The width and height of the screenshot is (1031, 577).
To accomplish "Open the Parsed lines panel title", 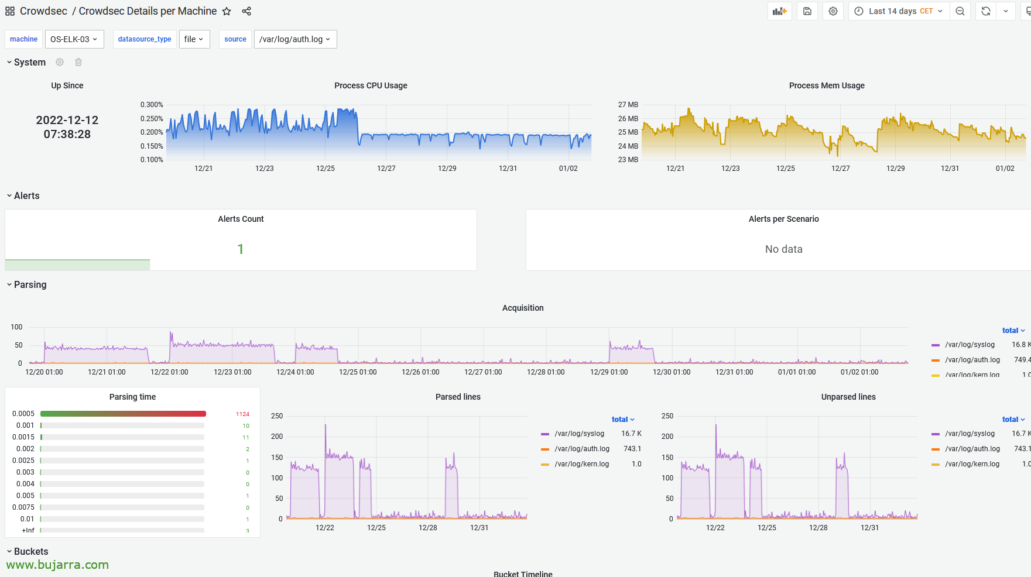I will click(458, 397).
